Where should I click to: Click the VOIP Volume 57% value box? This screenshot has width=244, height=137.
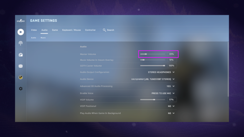pyautogui.click(x=172, y=100)
